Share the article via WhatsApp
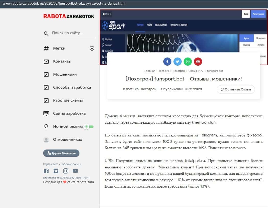Viewport: 268px width, 208px height. click(x=188, y=62)
